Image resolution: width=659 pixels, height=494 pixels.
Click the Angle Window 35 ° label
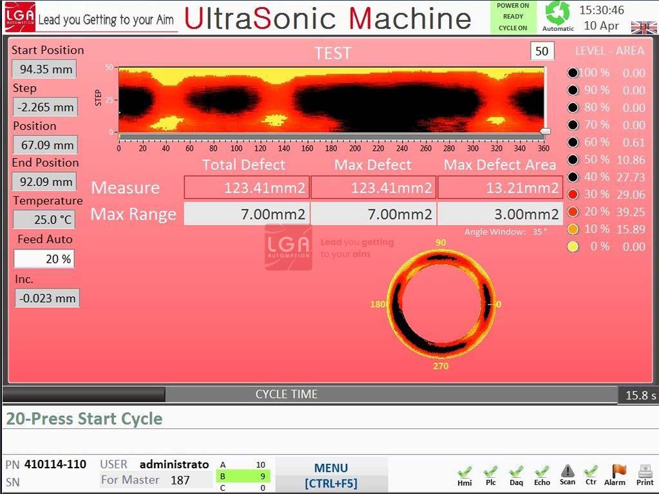tap(506, 232)
